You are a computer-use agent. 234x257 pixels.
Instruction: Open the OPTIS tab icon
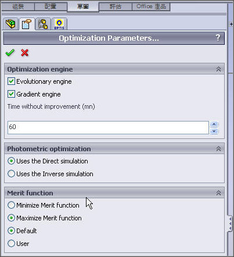click(x=59, y=24)
